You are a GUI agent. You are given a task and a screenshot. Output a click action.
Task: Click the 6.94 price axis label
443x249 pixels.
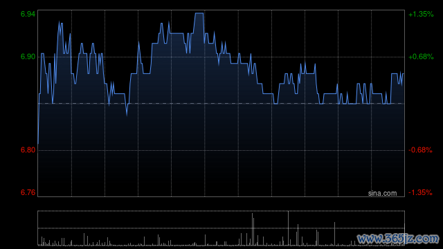click(28, 14)
